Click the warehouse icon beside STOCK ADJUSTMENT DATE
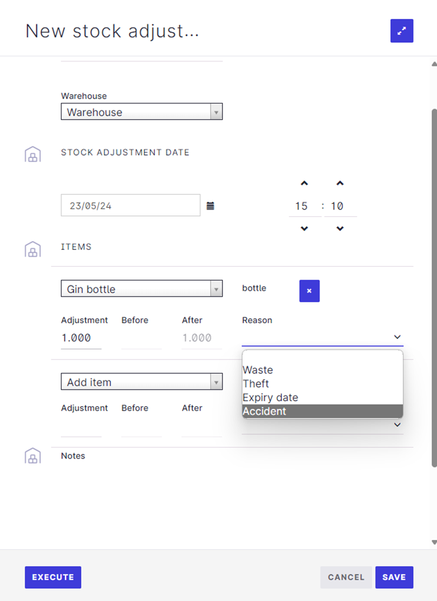The height and width of the screenshot is (601, 437). (x=32, y=154)
